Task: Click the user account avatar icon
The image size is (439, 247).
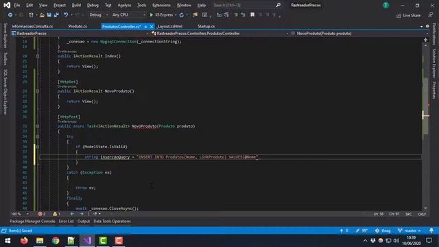Action: tap(385, 5)
